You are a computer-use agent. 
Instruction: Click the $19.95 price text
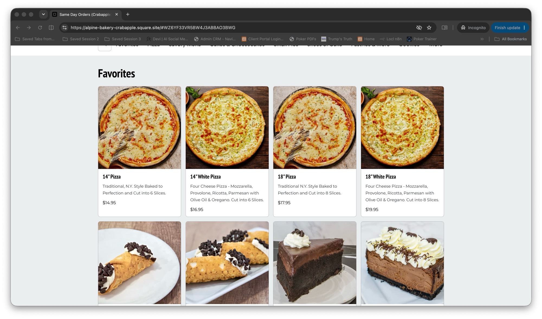372,209
